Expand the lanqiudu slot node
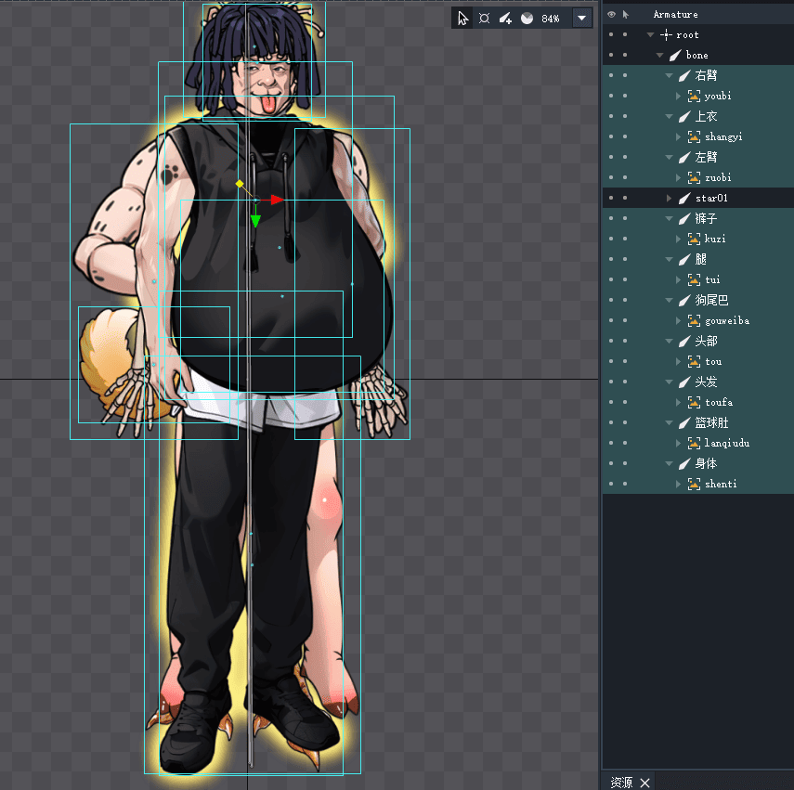 (x=680, y=444)
